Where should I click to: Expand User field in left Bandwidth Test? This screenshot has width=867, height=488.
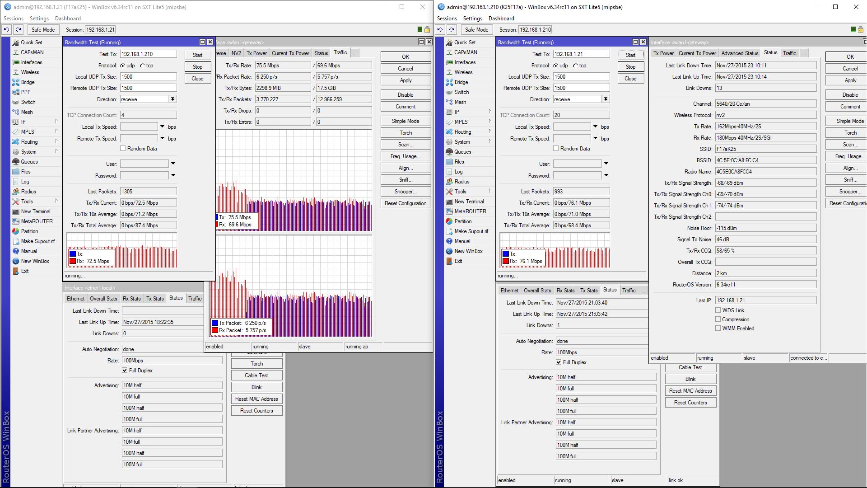173,164
